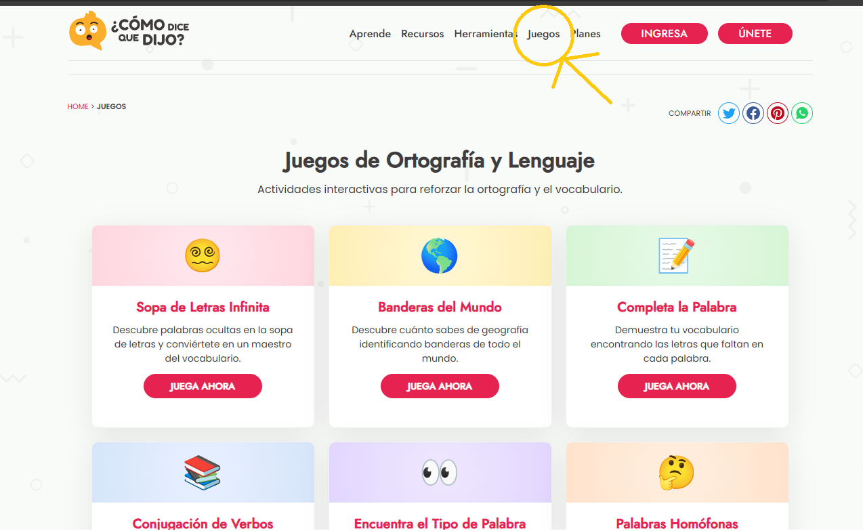Viewport: 863px width, 531px height.
Task: Click the ¿Cómo dice que dijo? site logo
Action: coord(129,32)
